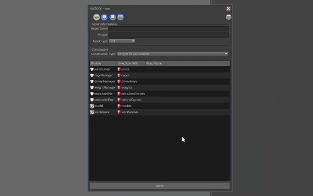Click the Apply button
Image resolution: width=313 pixels, height=196 pixels.
(x=160, y=186)
